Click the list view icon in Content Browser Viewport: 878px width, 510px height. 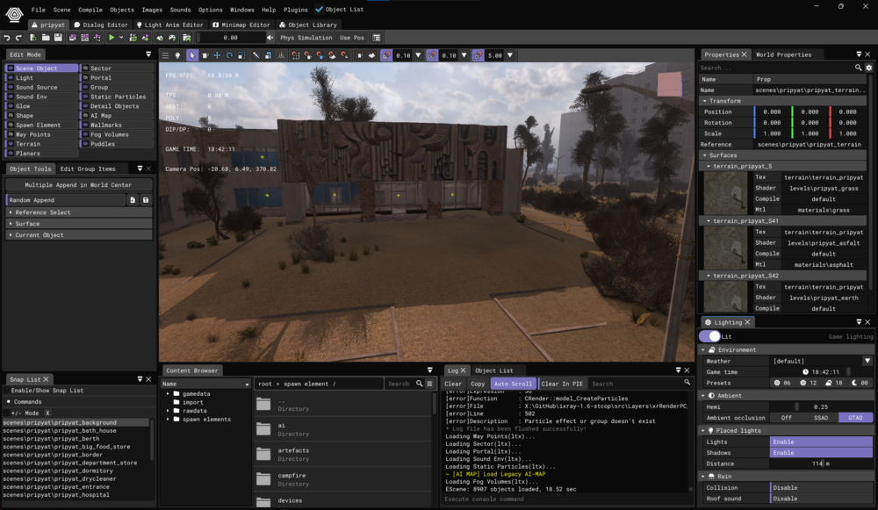[430, 384]
